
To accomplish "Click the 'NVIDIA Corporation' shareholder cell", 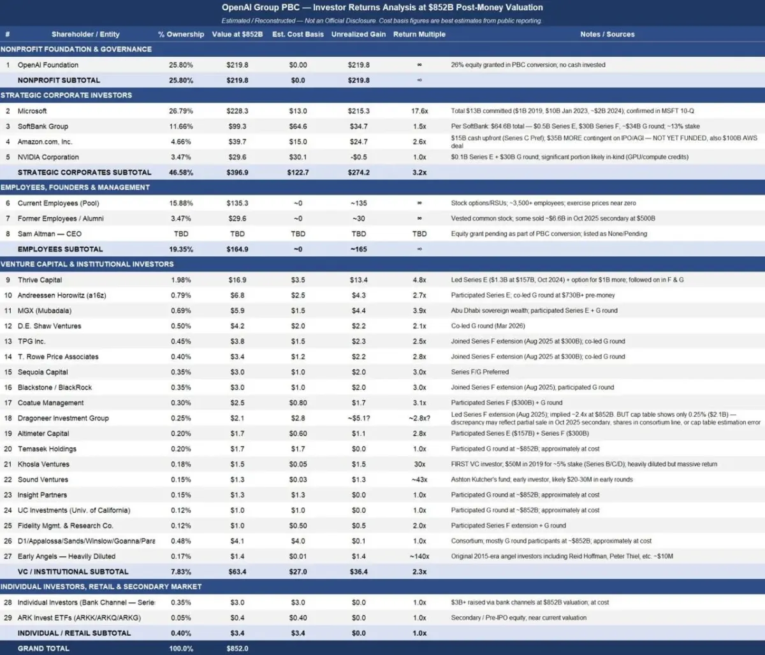I will pyautogui.click(x=48, y=157).
